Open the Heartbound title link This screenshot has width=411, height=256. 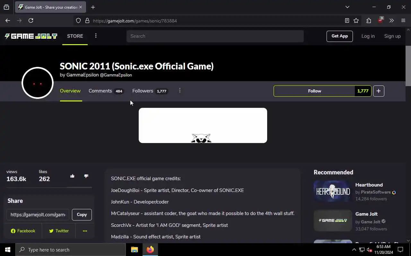(369, 185)
